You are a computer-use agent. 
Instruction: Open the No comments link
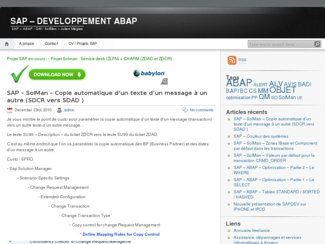[202, 110]
